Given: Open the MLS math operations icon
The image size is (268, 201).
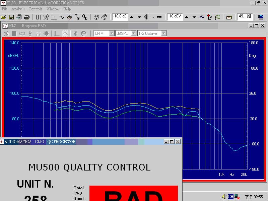Looking at the screenshot, I should pos(38,33).
